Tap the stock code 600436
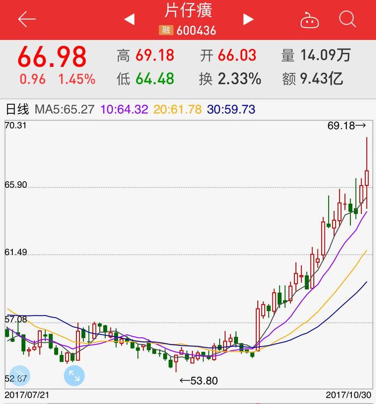Screen dimensions: 376x404 [196, 31]
